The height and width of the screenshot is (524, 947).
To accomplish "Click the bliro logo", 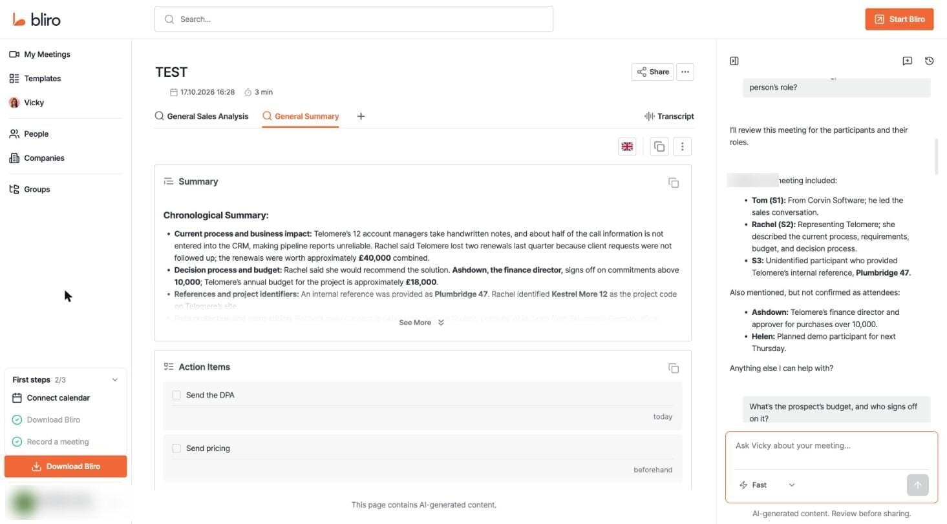I will point(36,19).
